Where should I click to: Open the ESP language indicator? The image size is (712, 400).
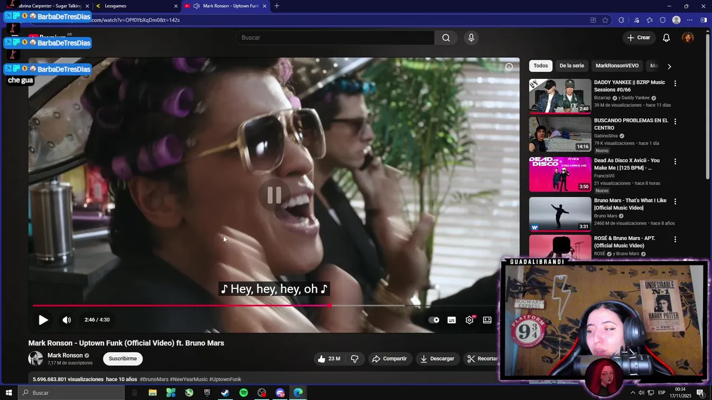point(662,393)
